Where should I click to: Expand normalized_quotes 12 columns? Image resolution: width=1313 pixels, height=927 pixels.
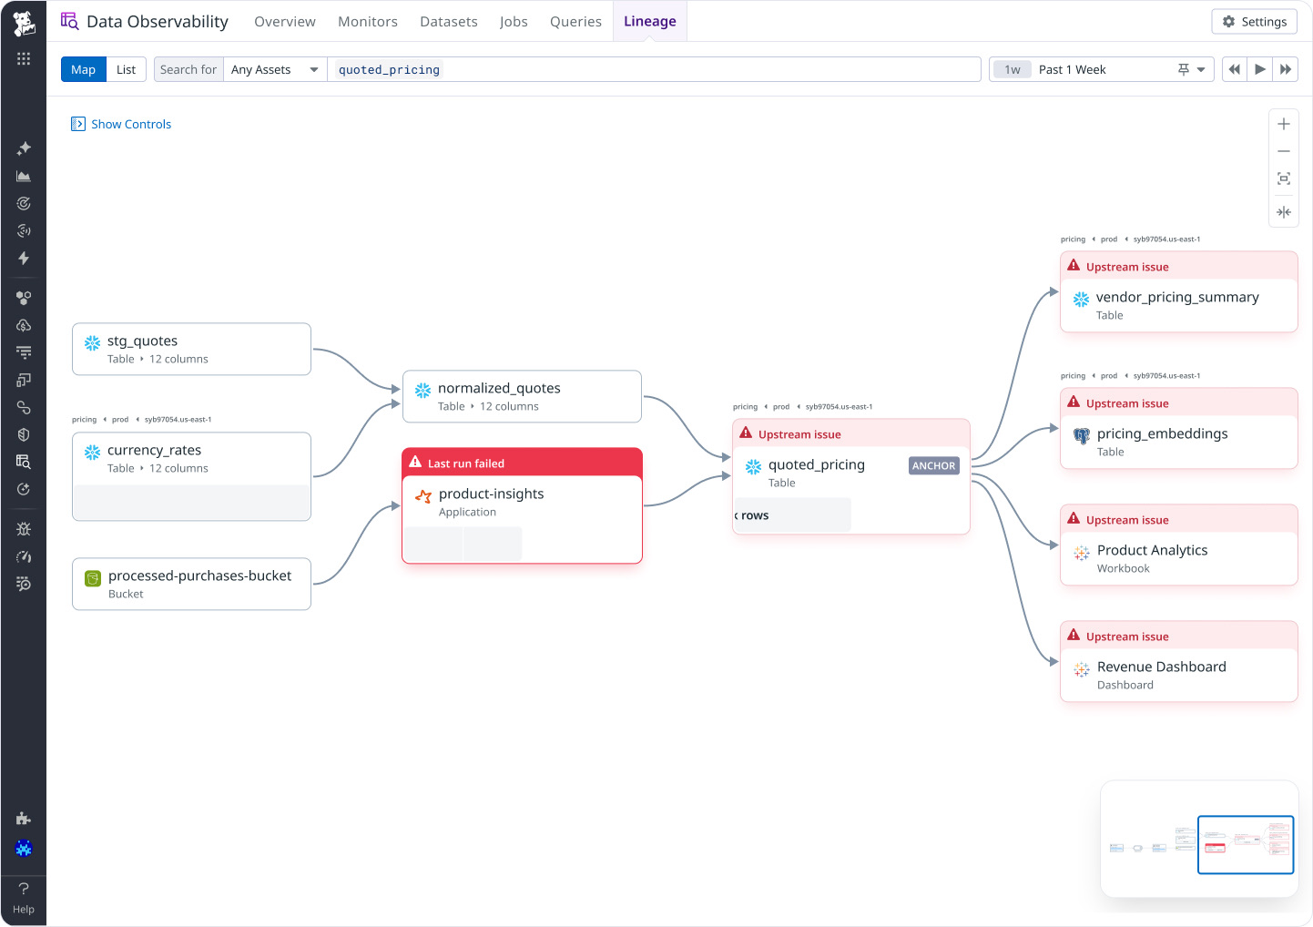(504, 406)
